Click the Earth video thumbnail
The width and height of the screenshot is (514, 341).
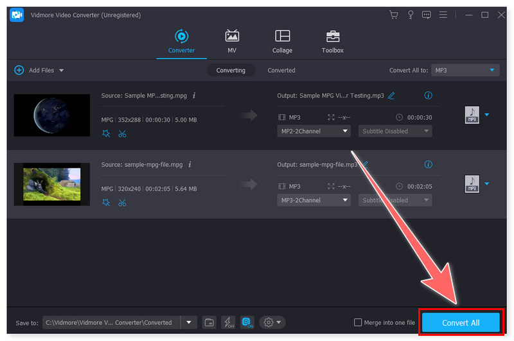[x=52, y=115]
